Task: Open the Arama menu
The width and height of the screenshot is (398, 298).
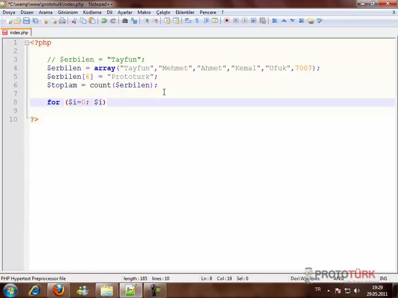Action: [x=46, y=12]
